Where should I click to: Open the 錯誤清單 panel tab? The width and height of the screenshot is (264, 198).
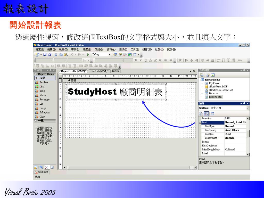click(42, 172)
